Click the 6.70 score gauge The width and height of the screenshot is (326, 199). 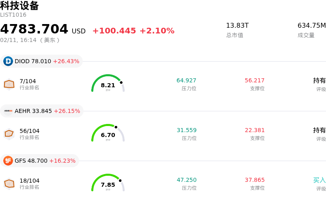click(x=108, y=134)
